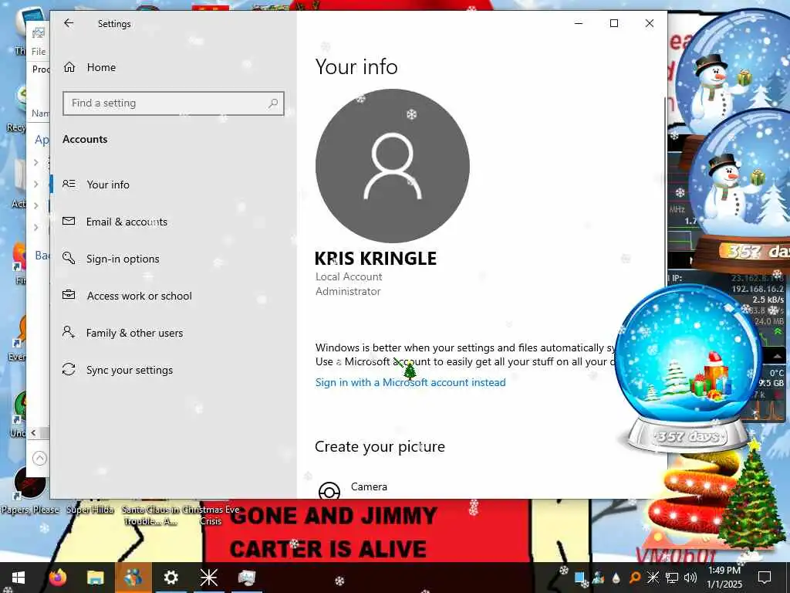Click the Your info page heading
The width and height of the screenshot is (790, 593).
pyautogui.click(x=356, y=66)
